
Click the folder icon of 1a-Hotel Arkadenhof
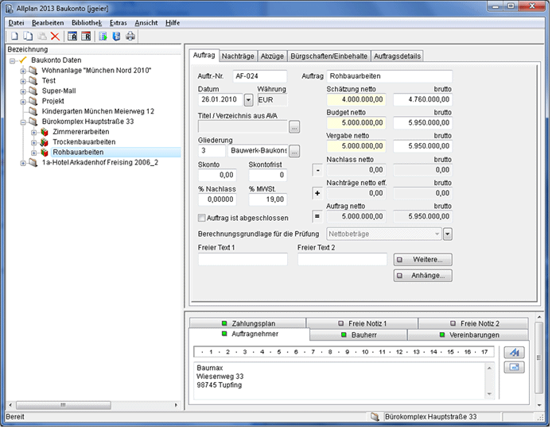[33, 162]
